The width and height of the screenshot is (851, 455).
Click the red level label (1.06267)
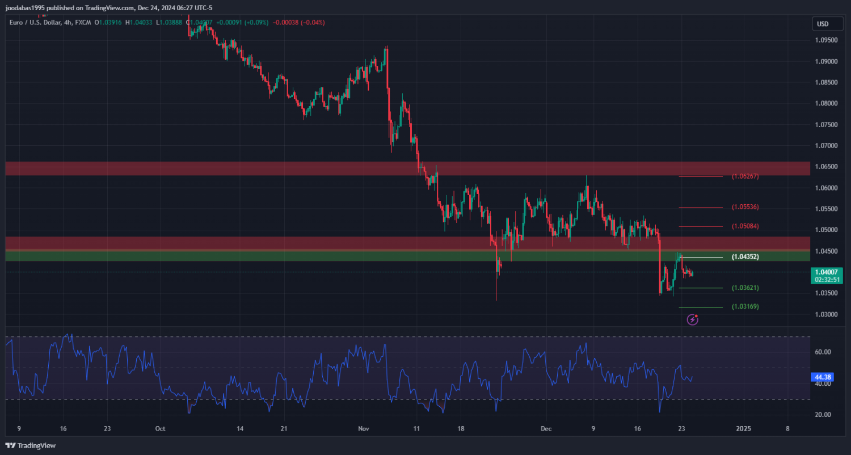point(745,176)
